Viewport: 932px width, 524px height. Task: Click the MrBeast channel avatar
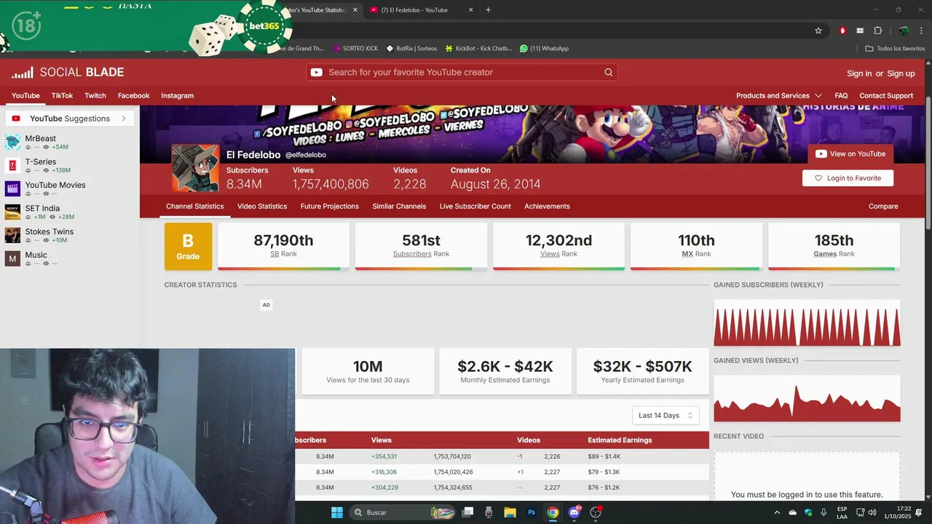(12, 142)
